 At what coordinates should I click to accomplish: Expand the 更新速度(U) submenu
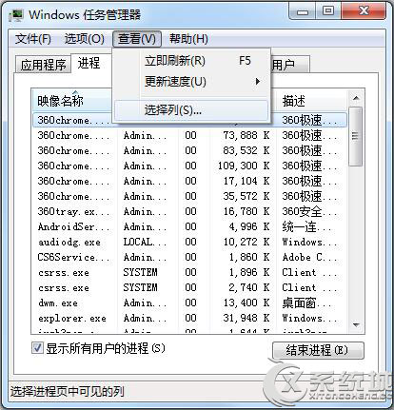click(191, 82)
